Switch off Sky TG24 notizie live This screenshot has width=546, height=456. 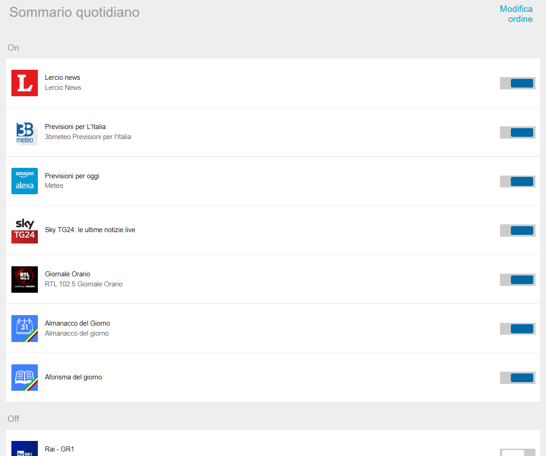click(x=517, y=230)
